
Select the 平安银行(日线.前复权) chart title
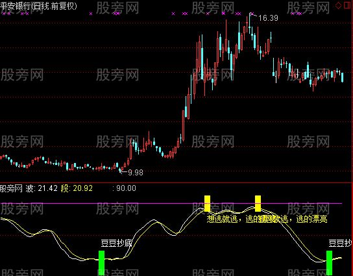pyautogui.click(x=38, y=6)
